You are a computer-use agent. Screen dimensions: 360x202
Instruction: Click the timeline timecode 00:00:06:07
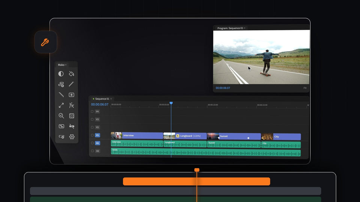pos(100,104)
